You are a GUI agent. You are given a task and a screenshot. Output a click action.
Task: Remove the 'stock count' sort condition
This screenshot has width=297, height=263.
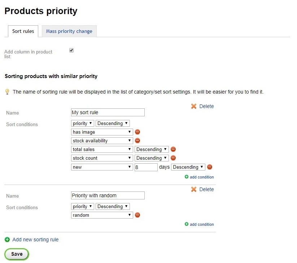[x=173, y=158]
